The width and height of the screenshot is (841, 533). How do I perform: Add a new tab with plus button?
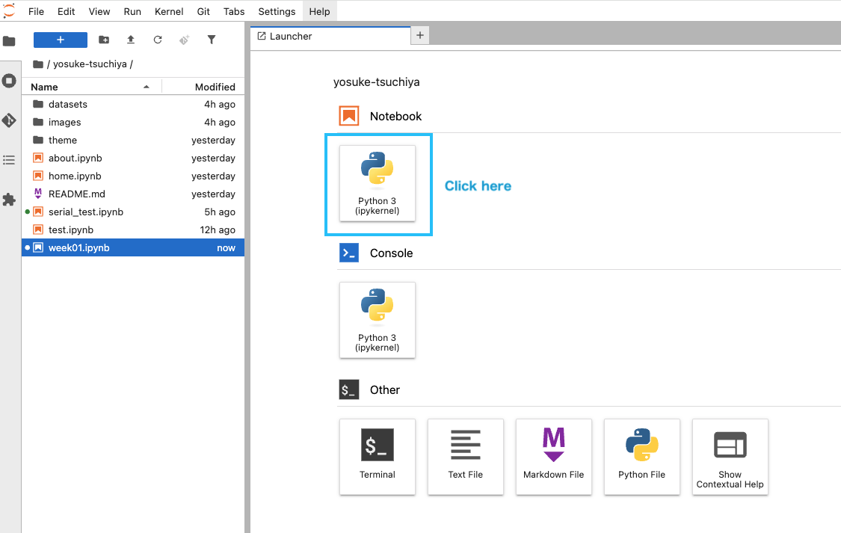tap(420, 35)
